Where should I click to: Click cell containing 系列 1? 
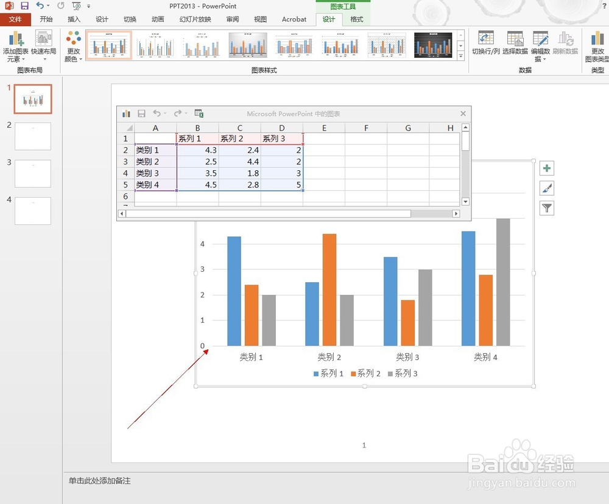pyautogui.click(x=198, y=139)
